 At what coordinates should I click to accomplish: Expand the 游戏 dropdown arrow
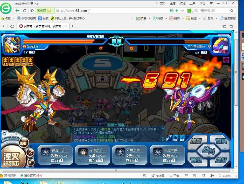(216, 18)
